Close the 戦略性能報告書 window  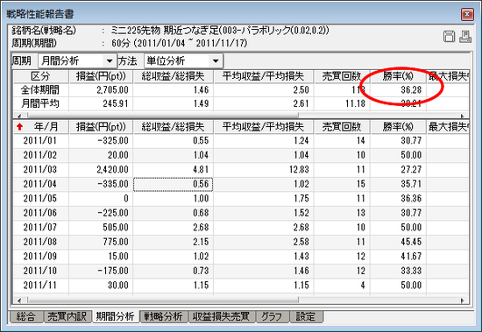click(467, 14)
